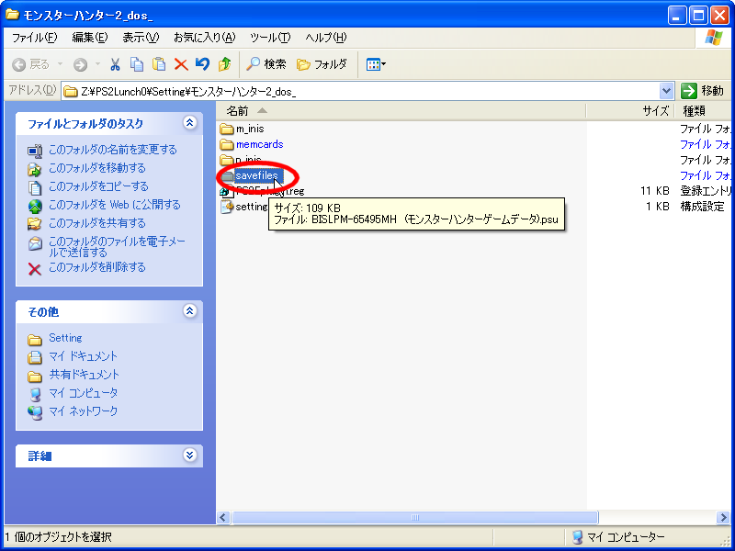Click the email this folder's files link

(118, 247)
